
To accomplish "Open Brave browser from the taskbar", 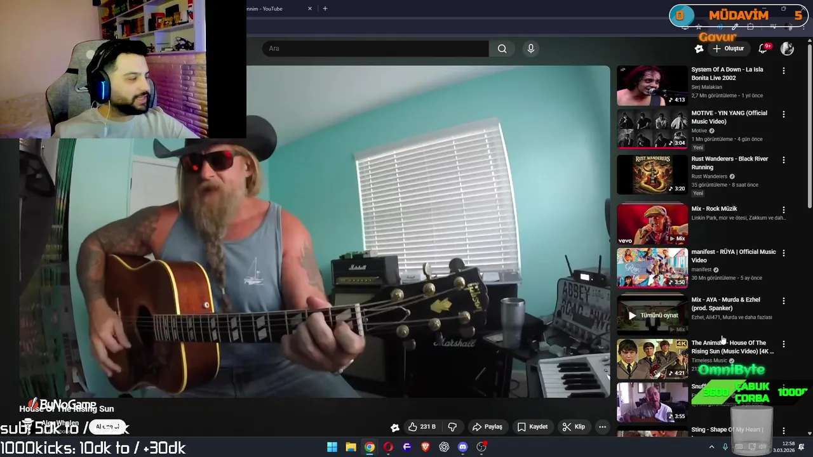I will pos(426,447).
